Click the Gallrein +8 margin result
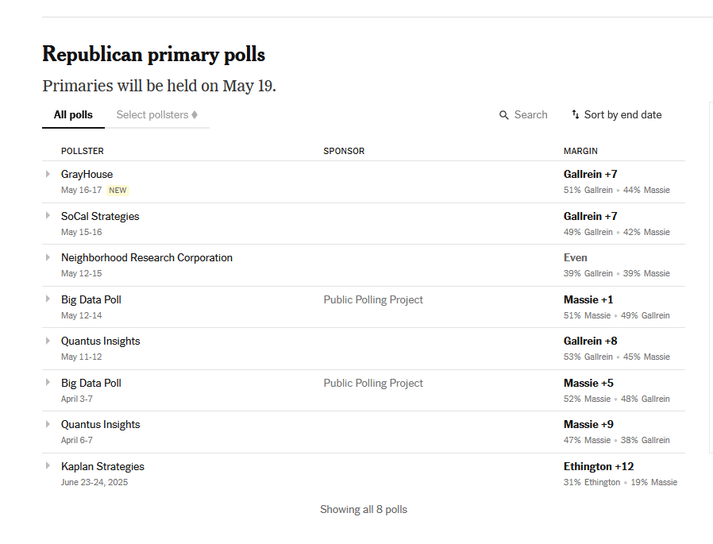The height and width of the screenshot is (544, 713). pyautogui.click(x=590, y=341)
